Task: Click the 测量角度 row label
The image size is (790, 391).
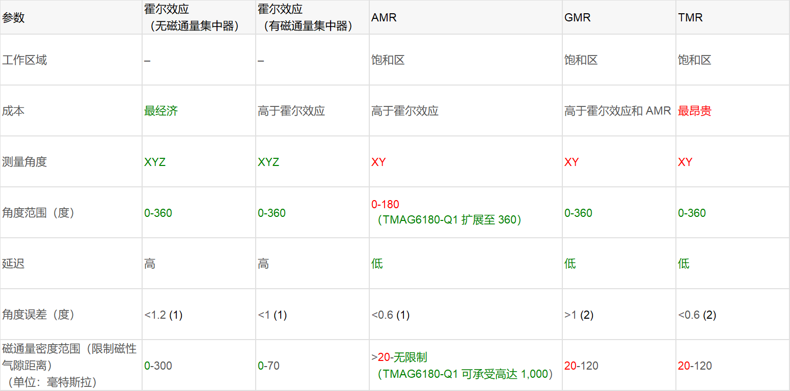Action: [24, 162]
